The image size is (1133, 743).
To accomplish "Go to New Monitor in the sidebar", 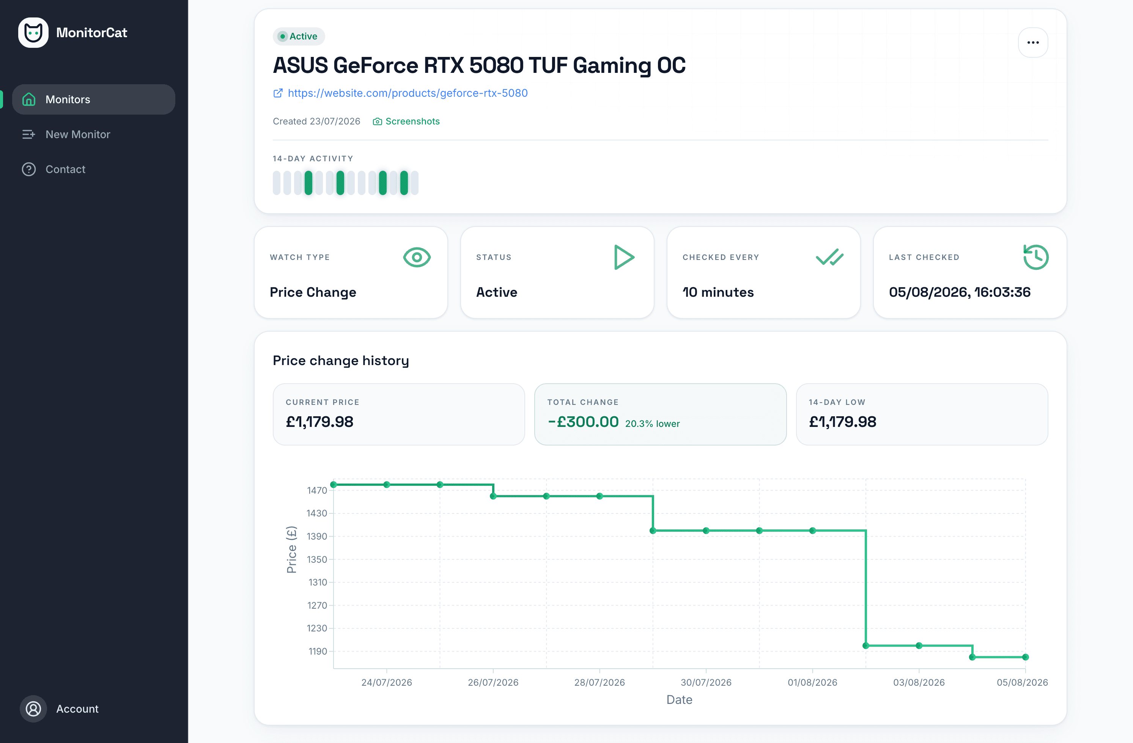I will coord(94,134).
